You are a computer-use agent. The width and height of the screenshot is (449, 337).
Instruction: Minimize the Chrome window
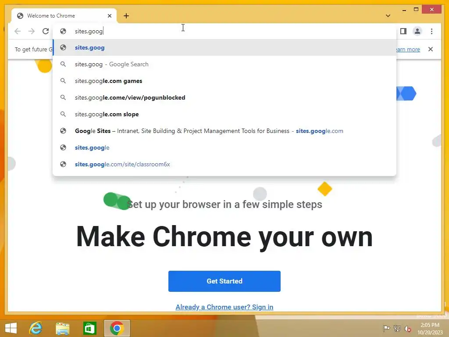(404, 10)
